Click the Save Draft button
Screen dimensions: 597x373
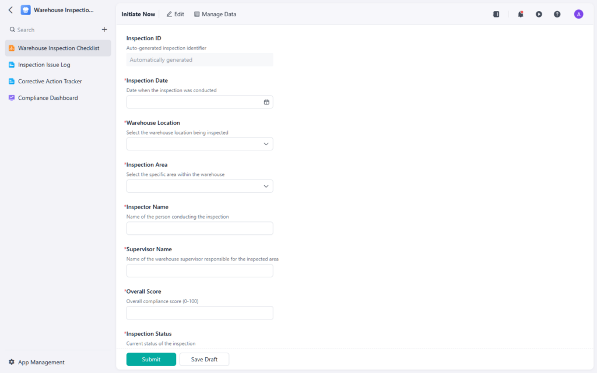tap(204, 359)
